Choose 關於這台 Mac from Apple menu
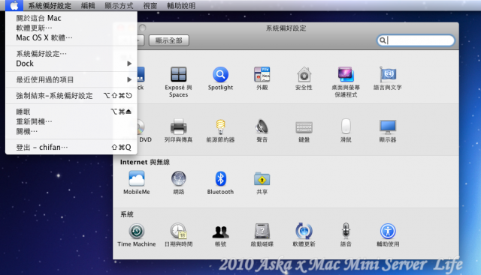481x275 pixels. pos(71,18)
